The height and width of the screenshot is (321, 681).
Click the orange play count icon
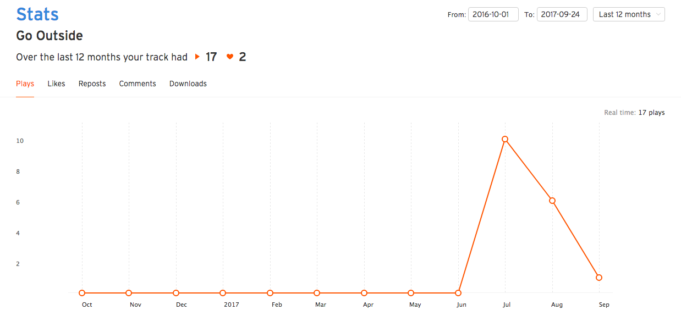197,57
